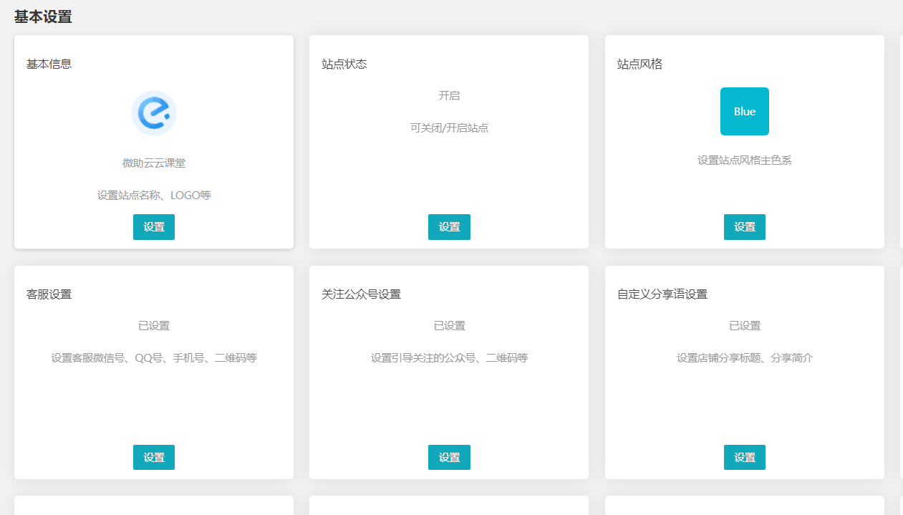Click 已设置 status in 关注公众号设置 card

(449, 326)
